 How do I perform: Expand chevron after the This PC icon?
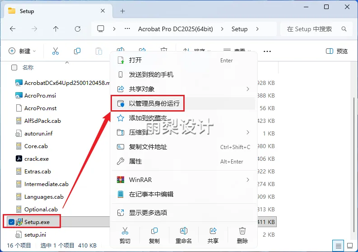(114, 29)
